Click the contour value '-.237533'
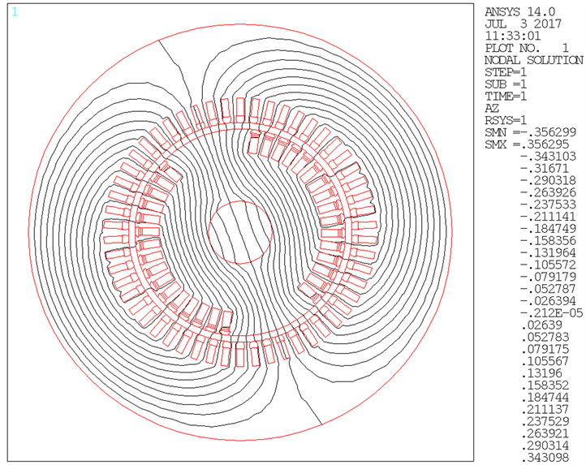The width and height of the screenshot is (586, 465). pos(548,205)
